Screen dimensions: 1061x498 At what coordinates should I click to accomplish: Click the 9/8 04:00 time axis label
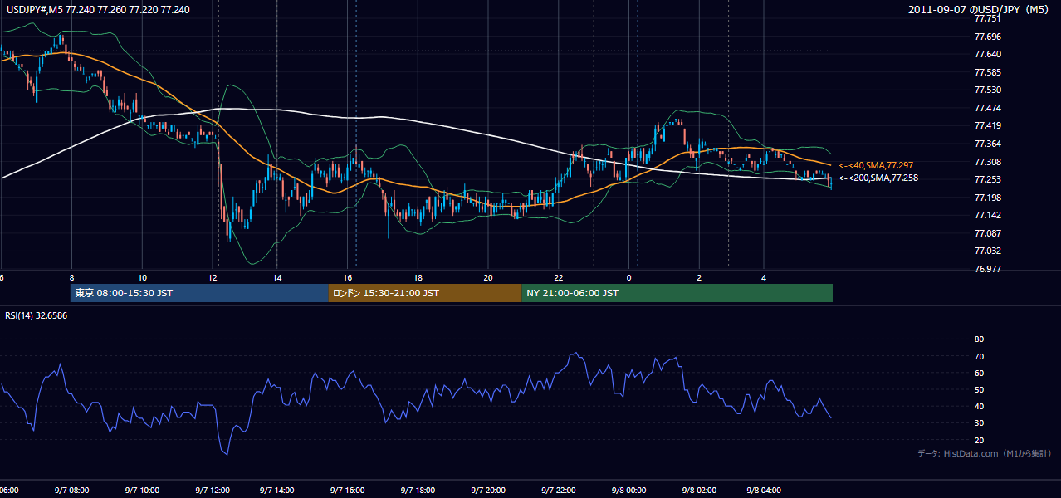pos(763,491)
